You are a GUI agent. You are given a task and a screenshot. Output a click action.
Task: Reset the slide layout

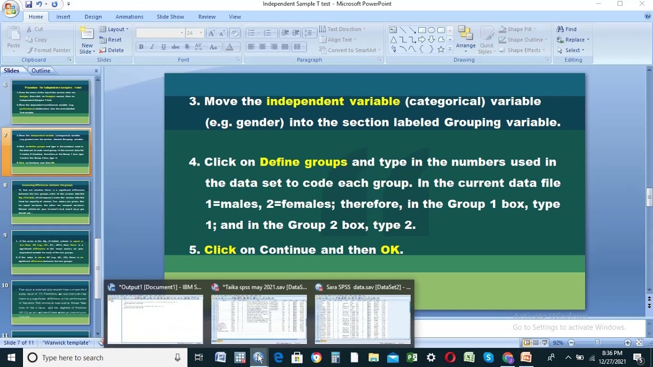[110, 40]
